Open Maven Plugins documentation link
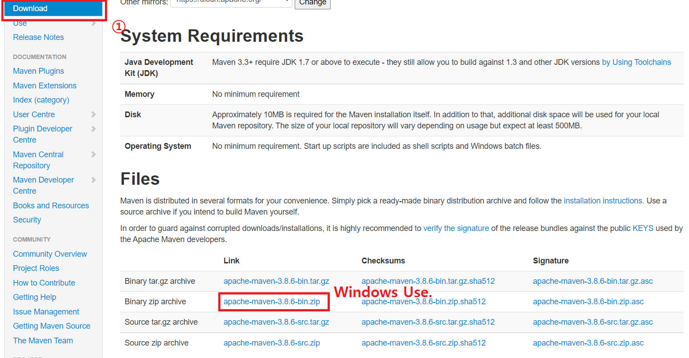 coord(38,71)
